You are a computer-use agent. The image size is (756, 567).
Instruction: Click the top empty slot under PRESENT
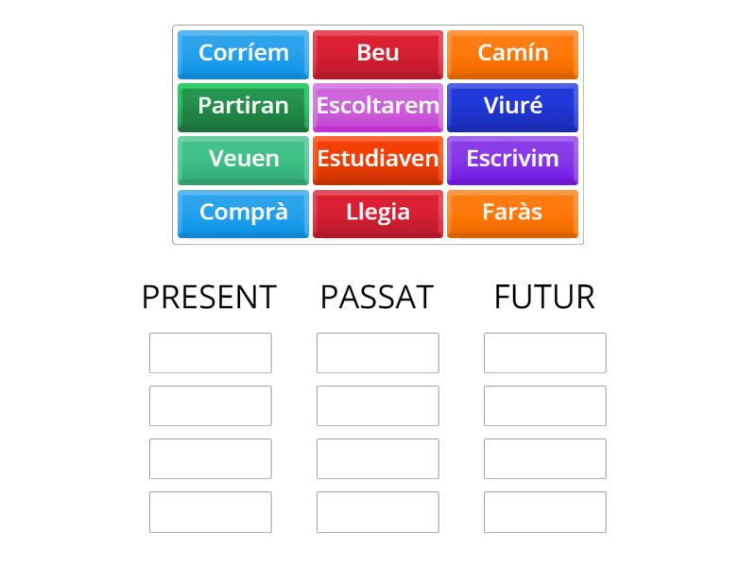(210, 352)
